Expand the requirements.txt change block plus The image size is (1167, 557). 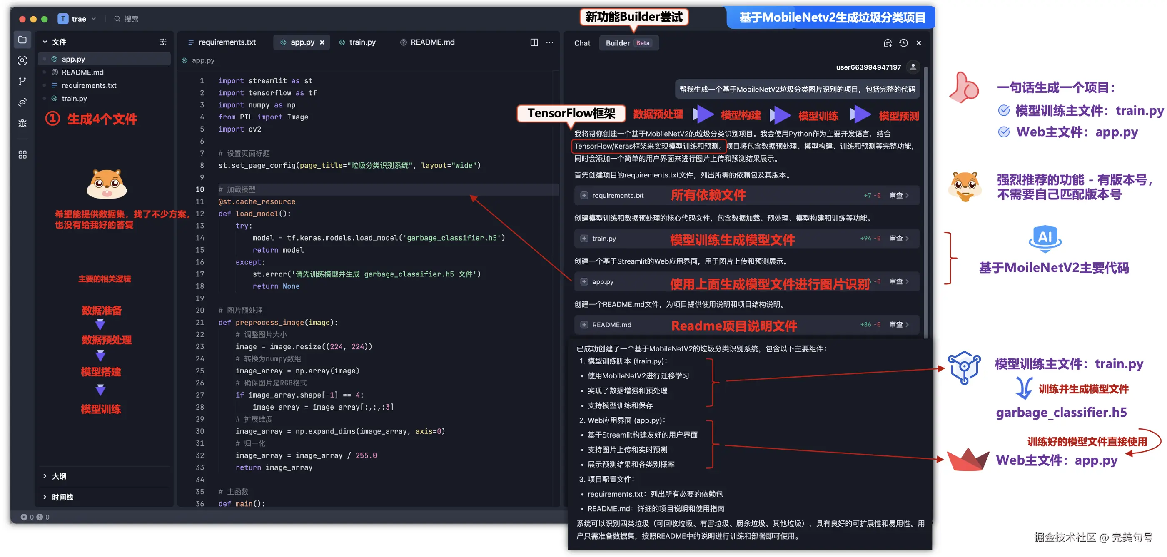click(x=584, y=196)
